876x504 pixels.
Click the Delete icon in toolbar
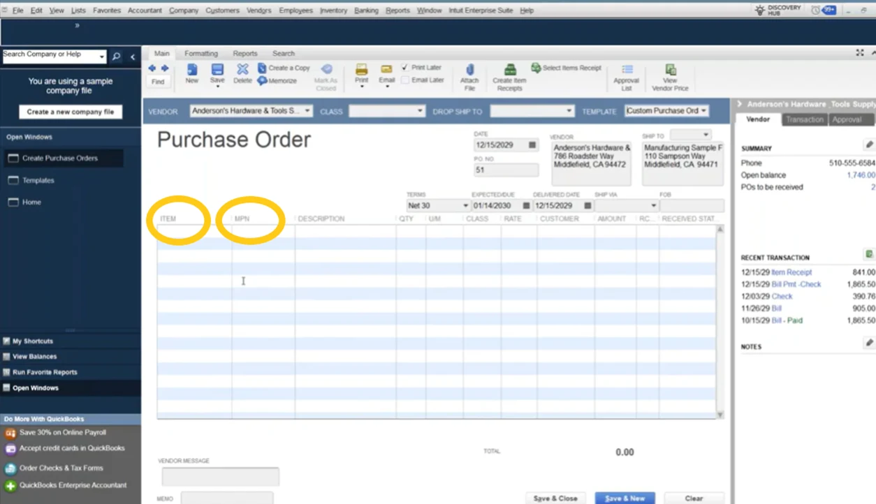[x=242, y=70]
